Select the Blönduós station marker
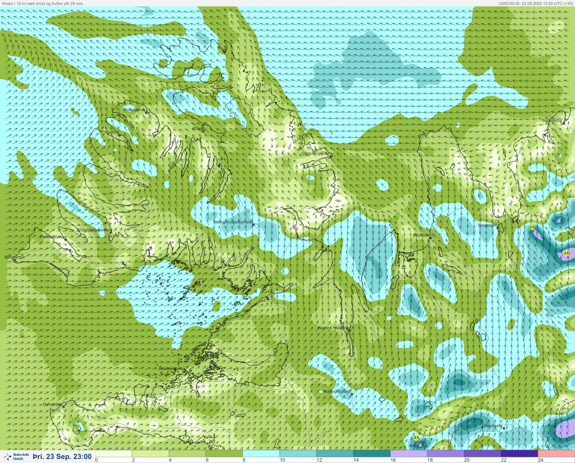Image resolution: width=575 pixels, height=463 pixels. (430, 238)
